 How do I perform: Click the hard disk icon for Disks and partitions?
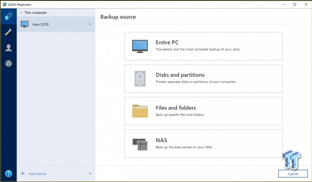[x=140, y=79]
